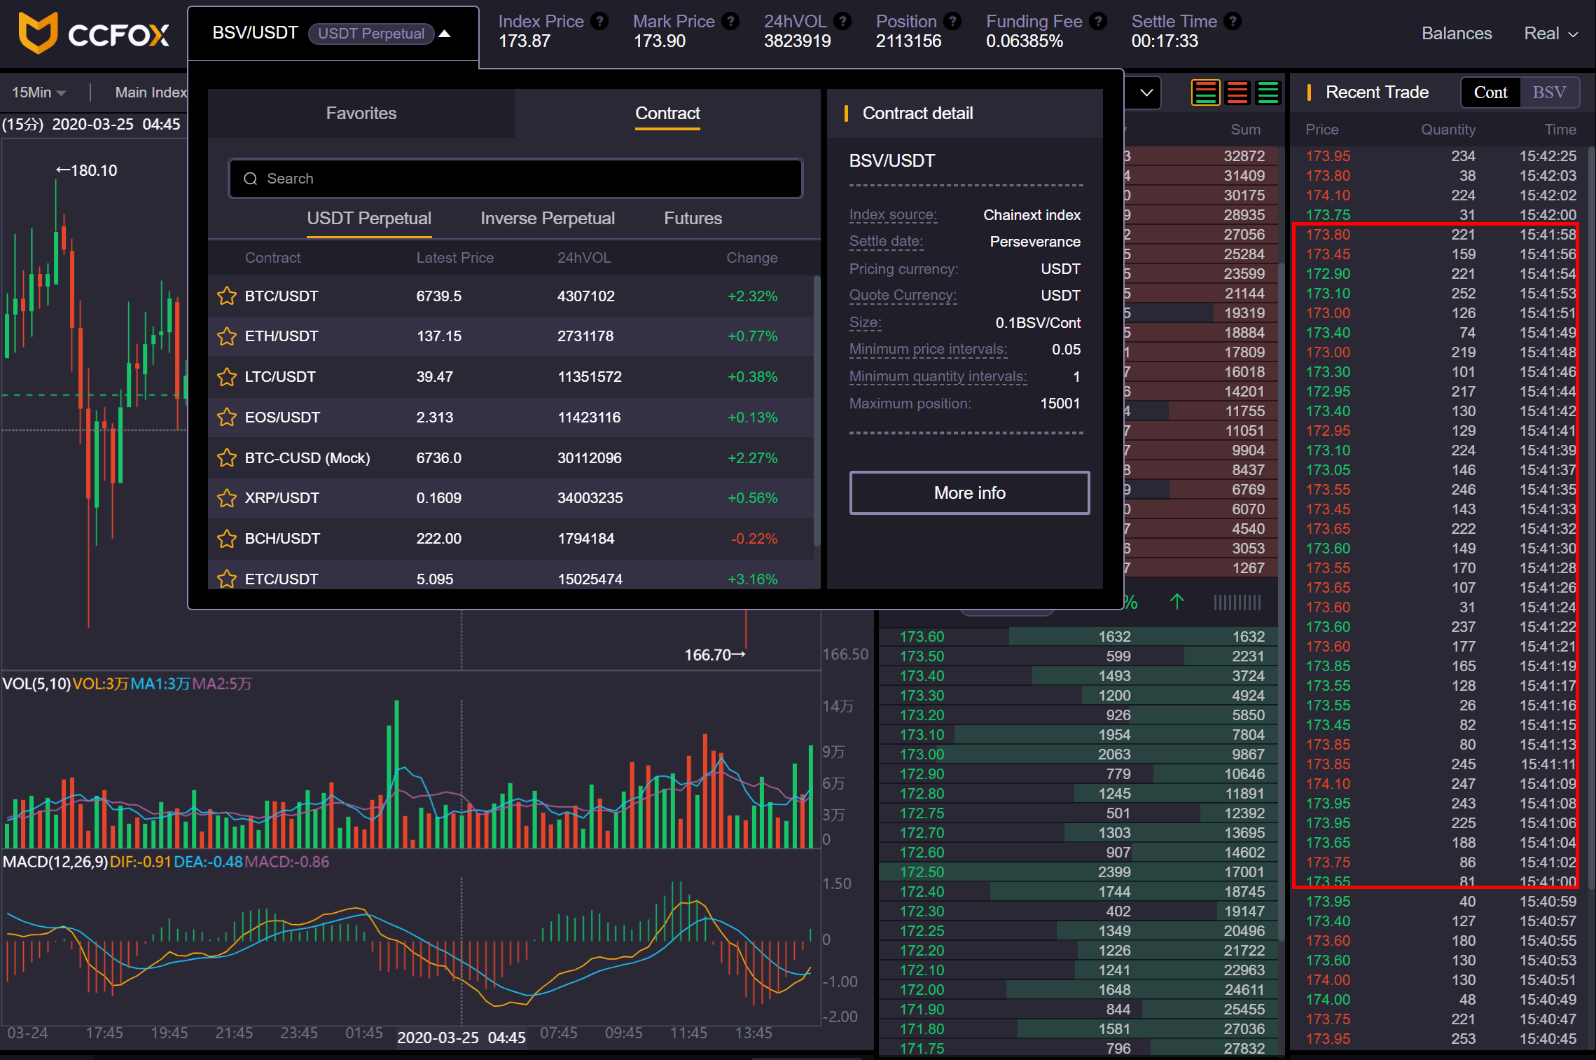
Task: Click the 24hVOL help icon
Action: tap(843, 21)
